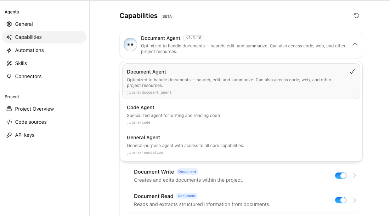The image size is (390, 216).
Task: Select the Document Agent option
Action: 241,81
